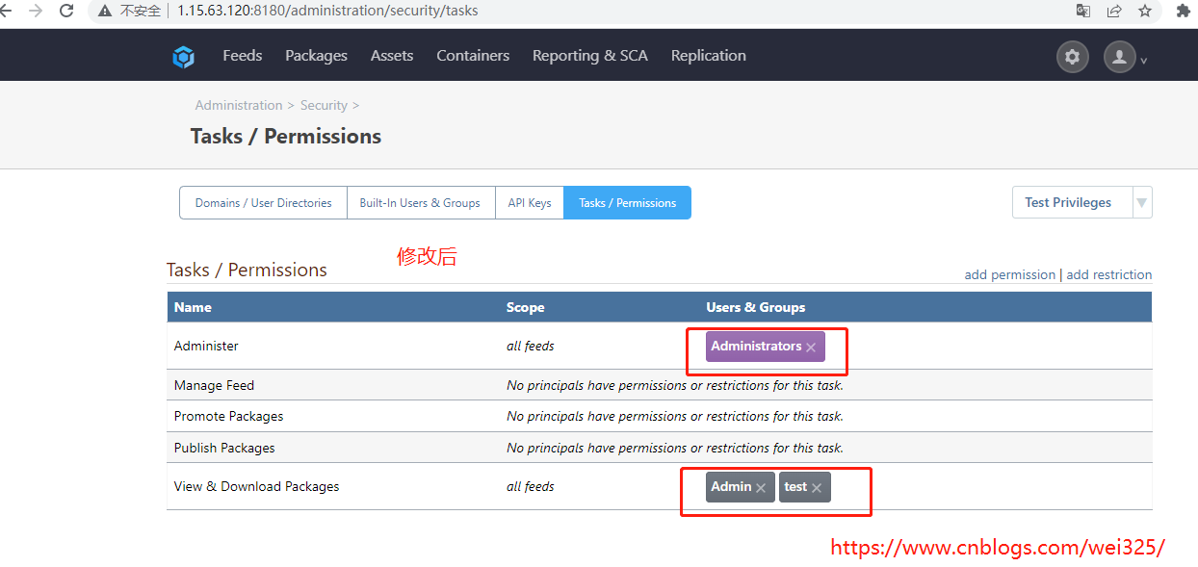Remove the Administrators principal from Administer
This screenshot has height=567, width=1198.
point(811,346)
